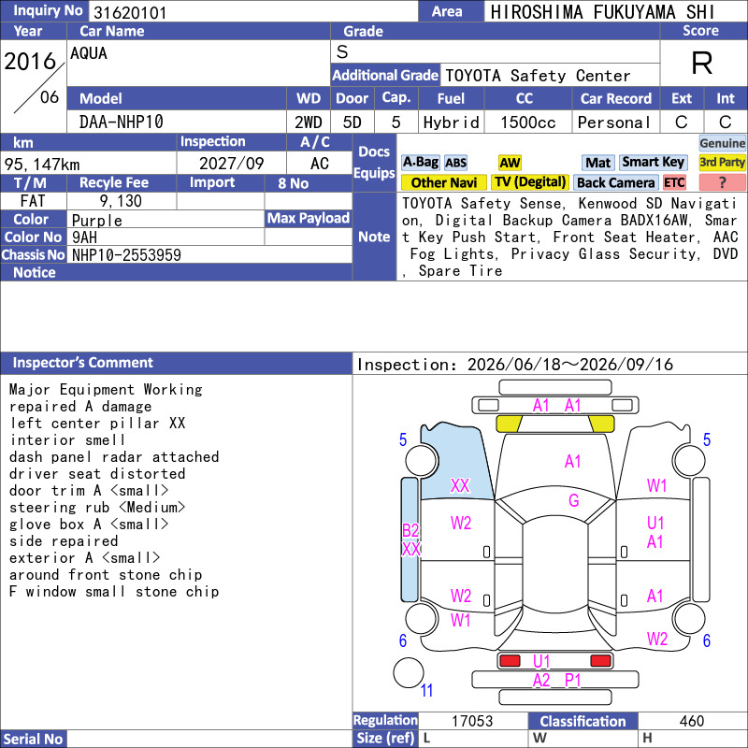Screen dimensions: 748x748
Task: Select the ABS equipment badge
Action: [x=455, y=163]
